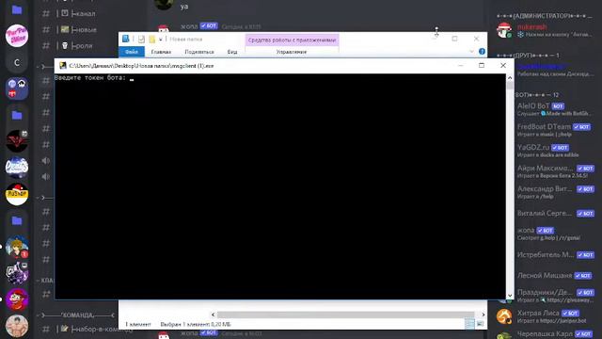Open the Главная ribbon tab
This screenshot has height=339, width=602.
click(x=161, y=52)
